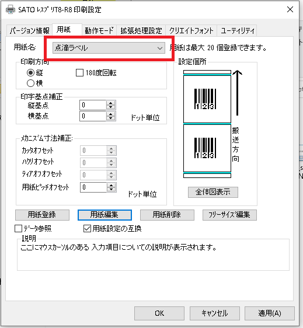Click the 用紙は最大 20 個登録できます text
Screen dimensions: 303x328
pyautogui.click(x=218, y=48)
